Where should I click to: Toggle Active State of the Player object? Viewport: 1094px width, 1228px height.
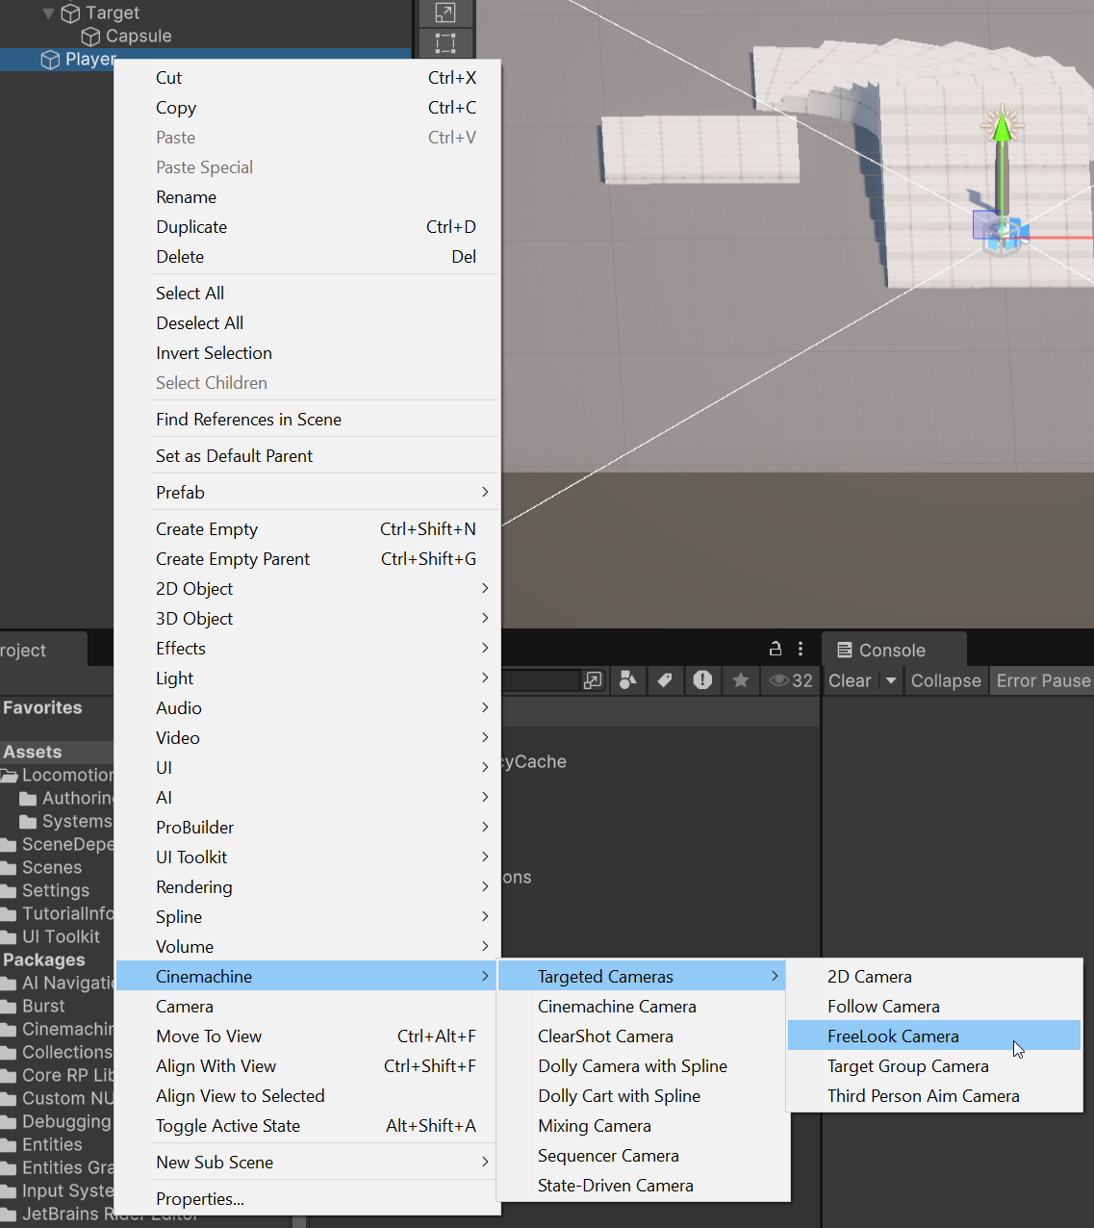point(227,1125)
